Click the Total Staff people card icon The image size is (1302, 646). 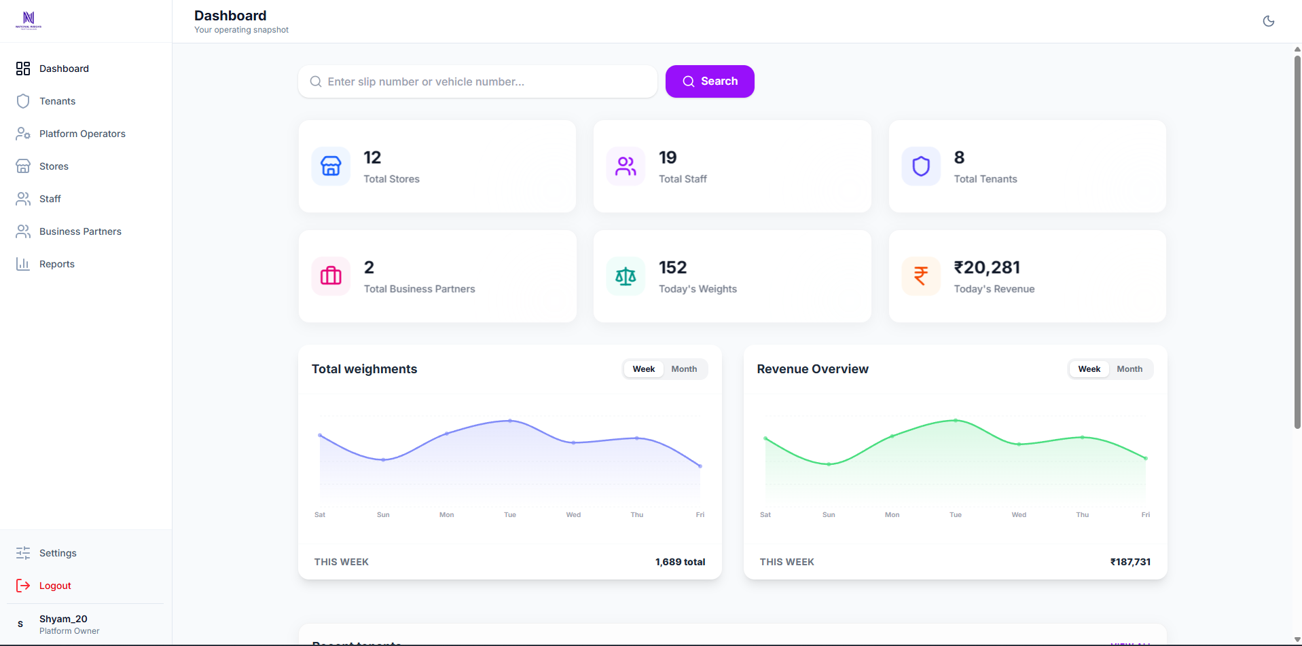[626, 166]
